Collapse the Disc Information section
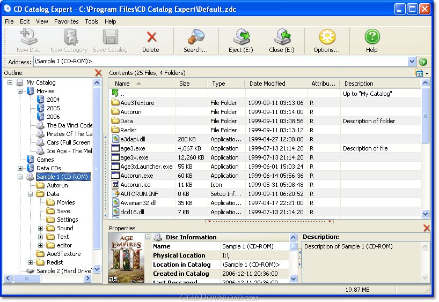Screen dimensions: 439x302 (148, 237)
